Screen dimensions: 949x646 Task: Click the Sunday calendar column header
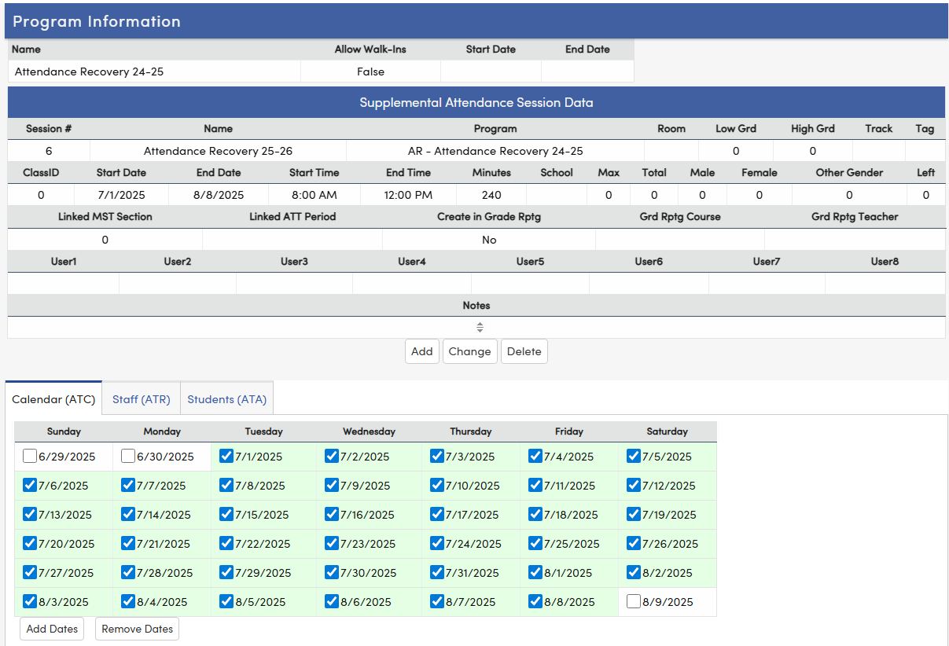64,431
